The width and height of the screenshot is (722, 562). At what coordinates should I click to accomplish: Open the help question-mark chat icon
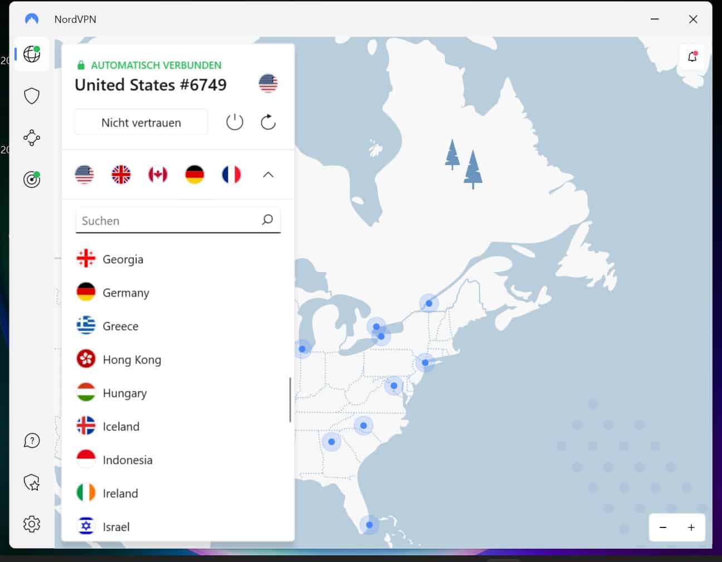[32, 440]
